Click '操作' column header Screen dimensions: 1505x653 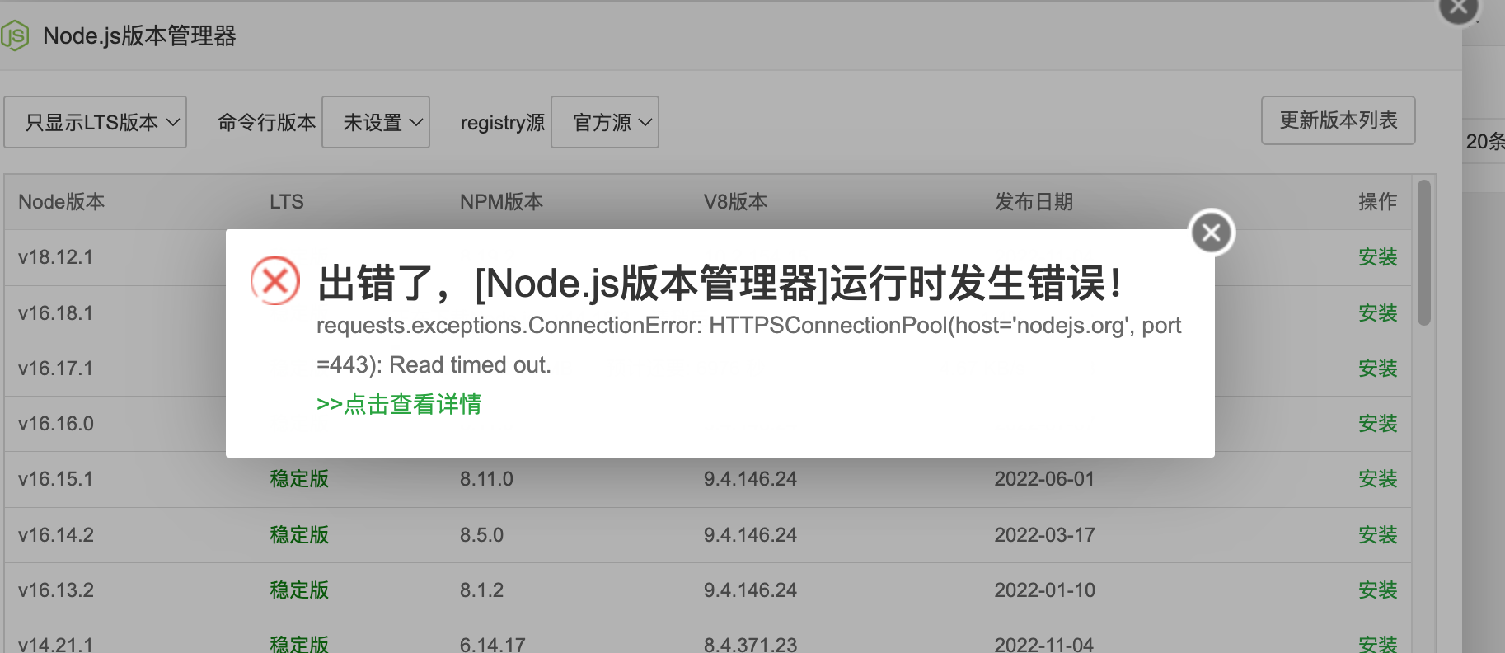coord(1378,202)
